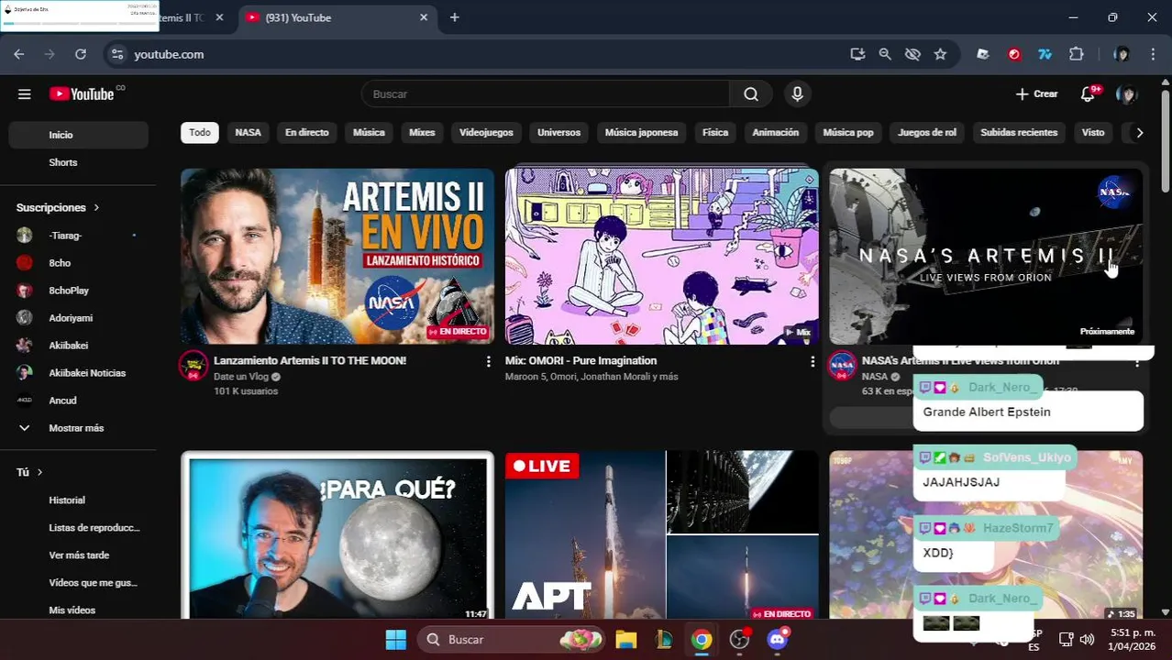This screenshot has height=660, width=1172.
Task: Reload the page in Chrome
Action: [81, 54]
